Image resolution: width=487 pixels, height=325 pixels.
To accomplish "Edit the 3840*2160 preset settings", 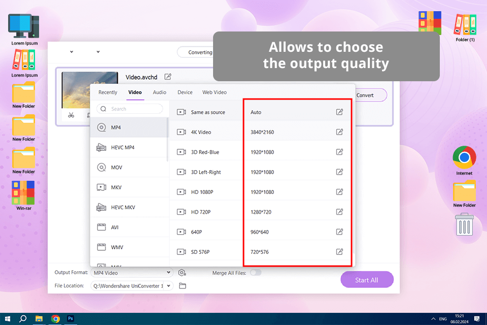I will coord(339,132).
